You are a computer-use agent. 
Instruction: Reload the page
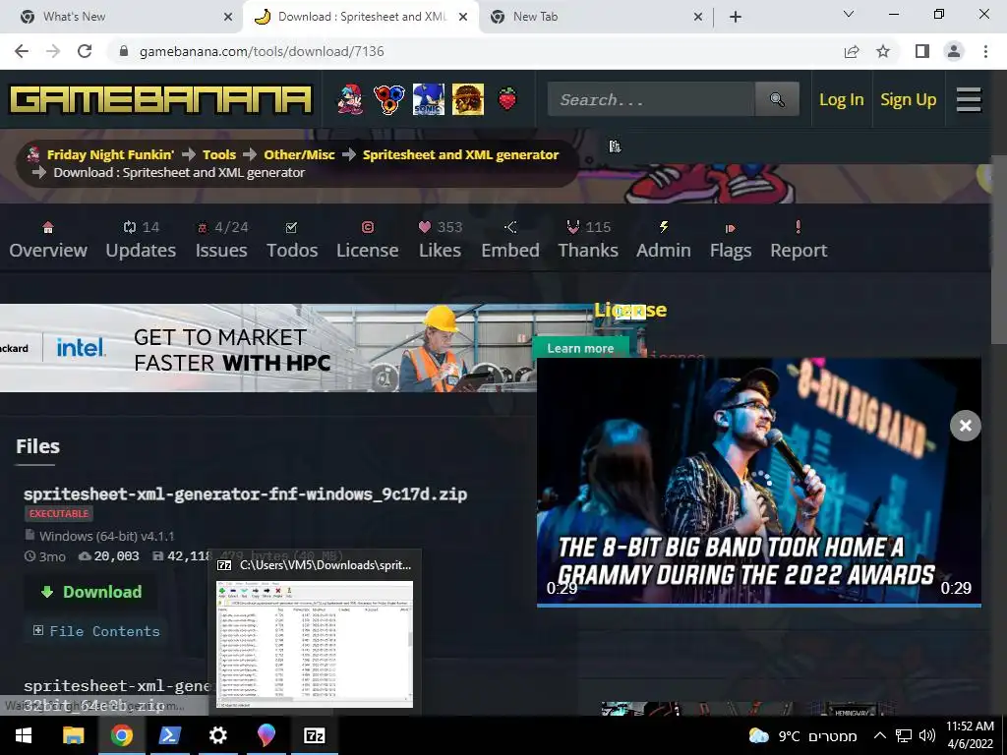click(x=85, y=51)
